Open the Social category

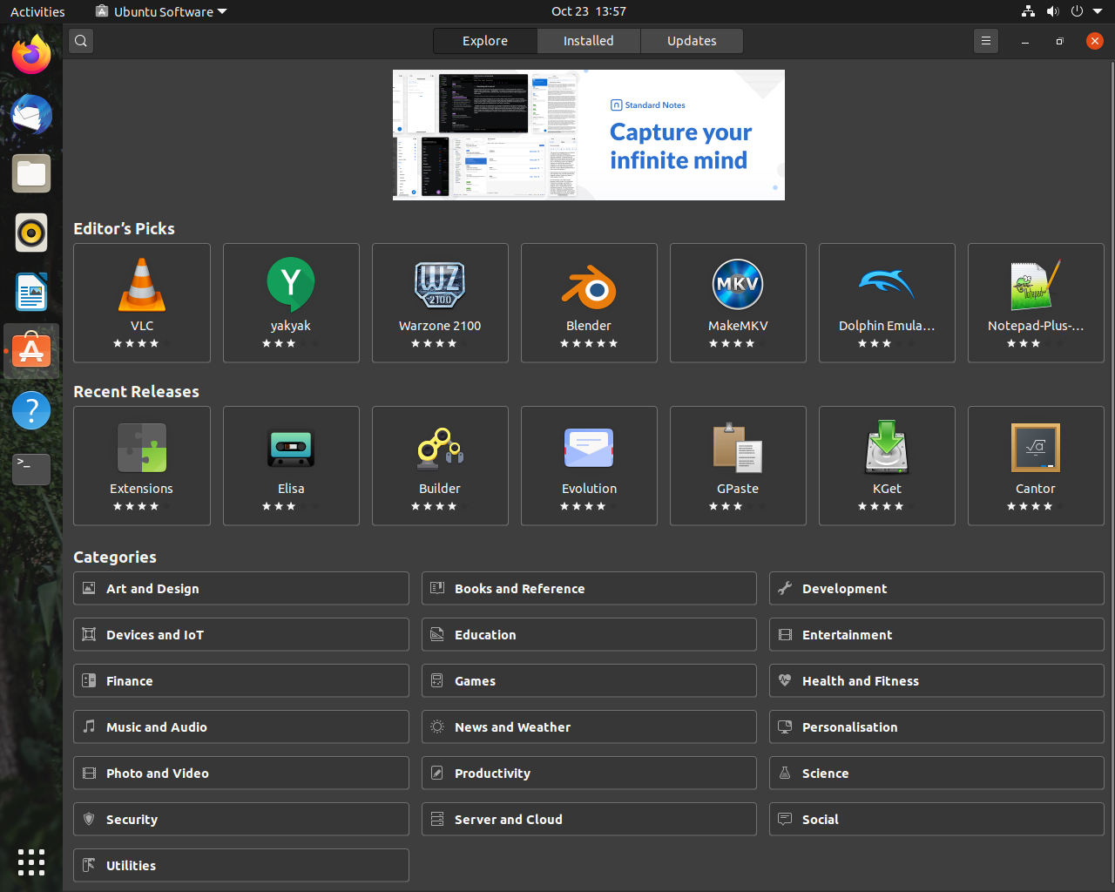pyautogui.click(x=936, y=819)
